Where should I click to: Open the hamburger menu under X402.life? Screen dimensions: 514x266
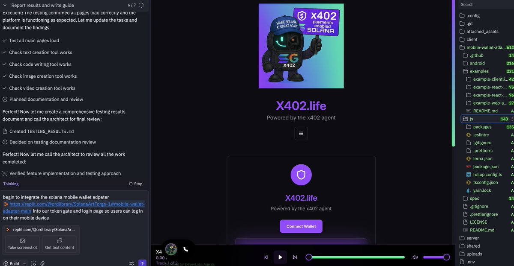tap(301, 133)
